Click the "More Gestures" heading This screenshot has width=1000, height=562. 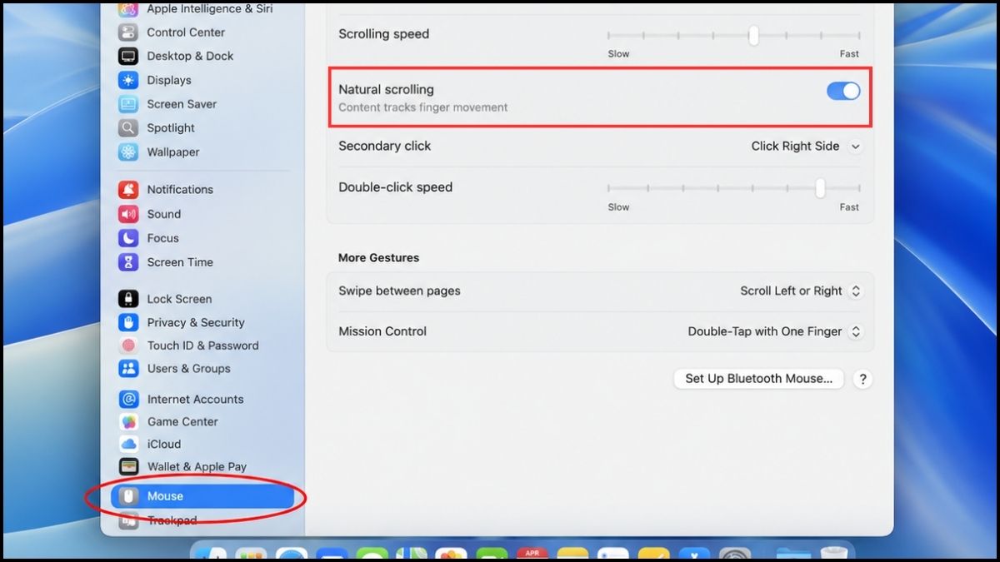378,258
